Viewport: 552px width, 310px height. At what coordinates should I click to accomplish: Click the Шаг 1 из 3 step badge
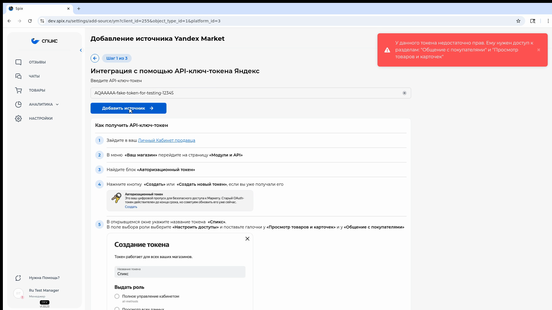point(117,58)
